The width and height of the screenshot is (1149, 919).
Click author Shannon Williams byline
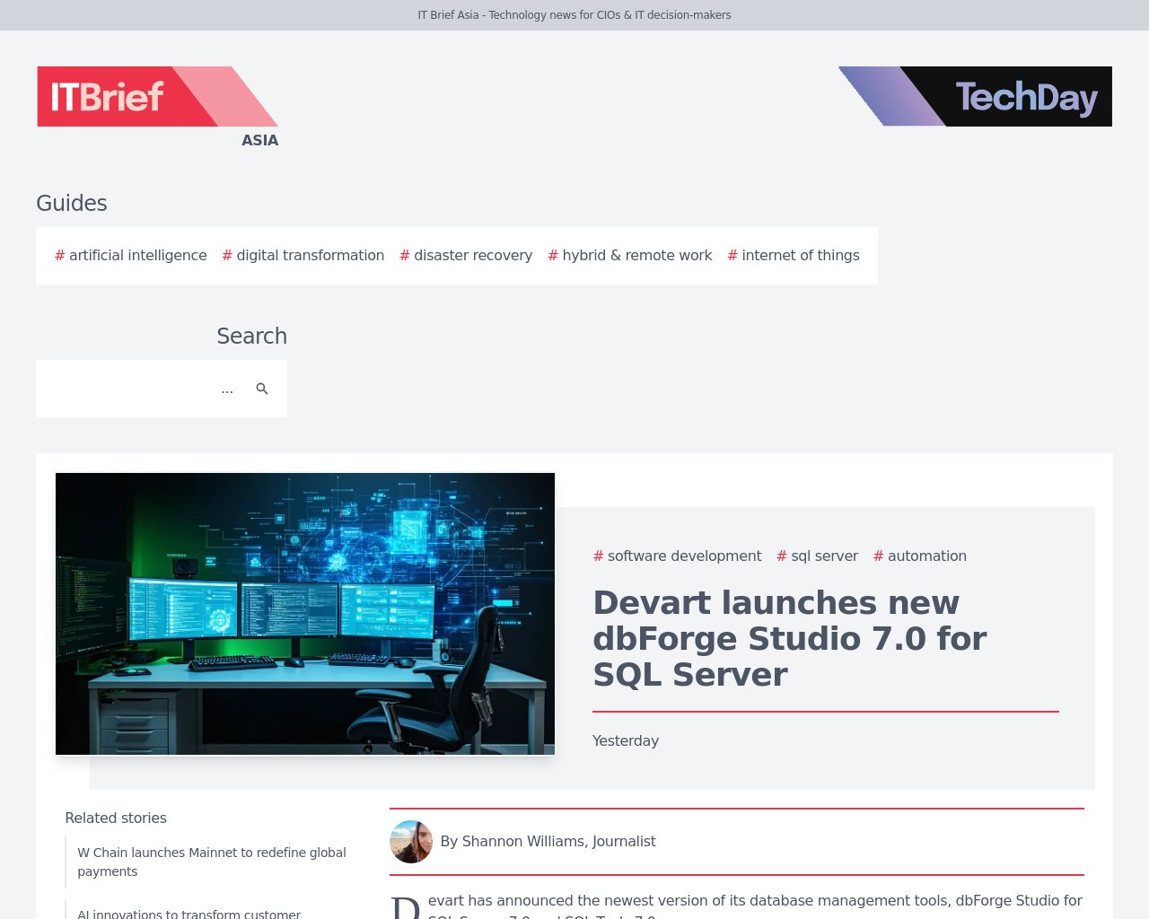coord(548,842)
